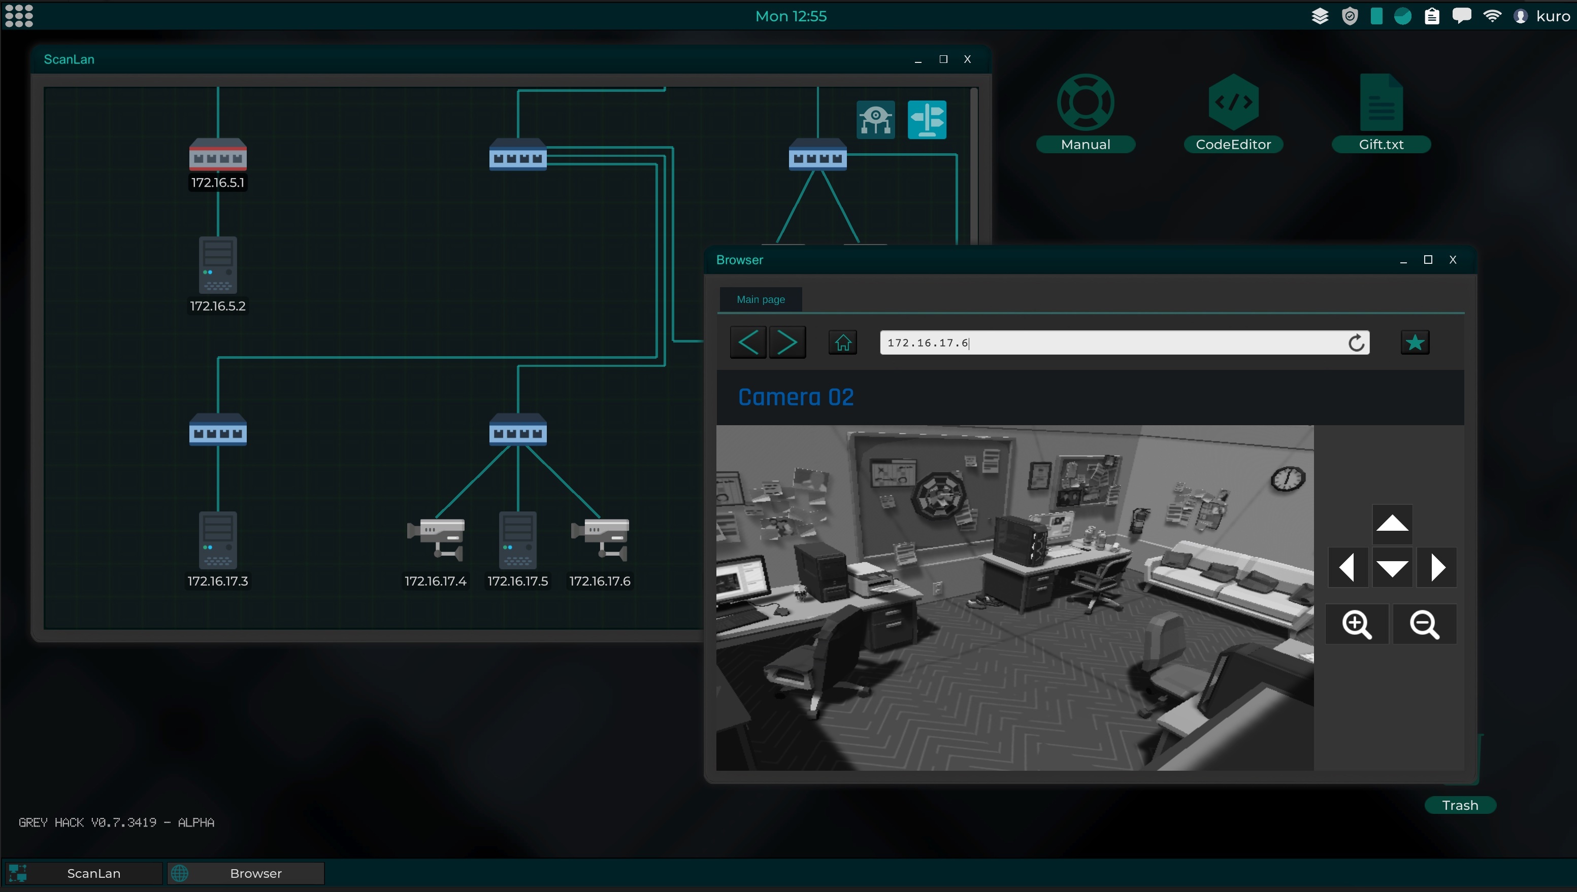Screen dimensions: 1577x892
Task: Select the red router 172.16.5.1
Action: click(x=218, y=155)
